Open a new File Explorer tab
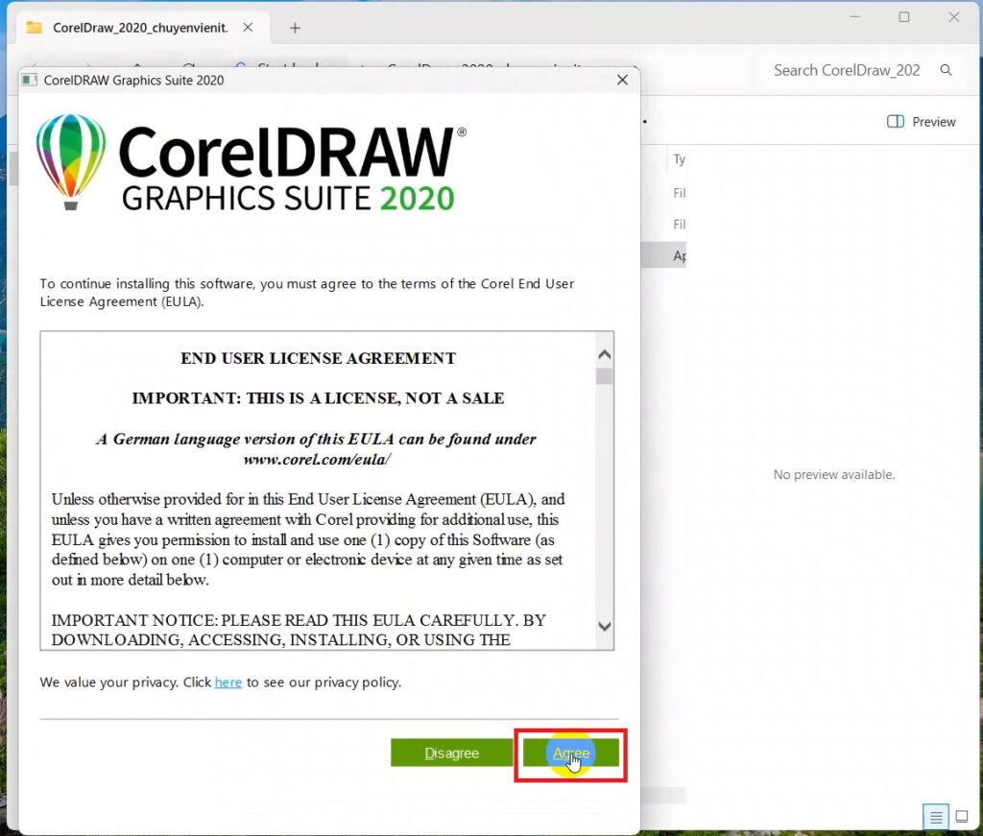The height and width of the screenshot is (836, 983). pyautogui.click(x=294, y=28)
